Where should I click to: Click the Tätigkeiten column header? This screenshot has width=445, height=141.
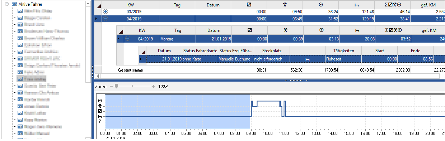point(343,51)
